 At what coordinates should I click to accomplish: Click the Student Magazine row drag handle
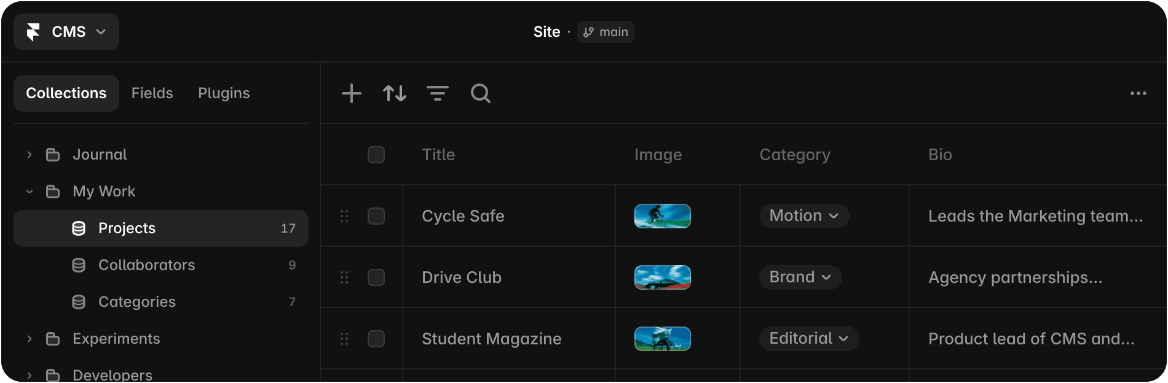coord(344,339)
